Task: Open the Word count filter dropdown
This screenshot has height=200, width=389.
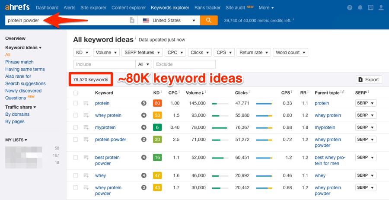Action: tap(290, 53)
